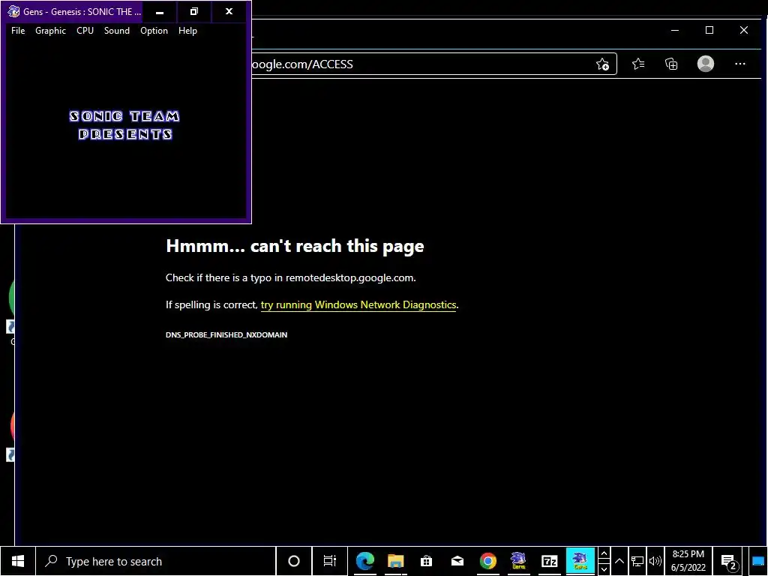Open the File menu in Gens

pyautogui.click(x=18, y=30)
